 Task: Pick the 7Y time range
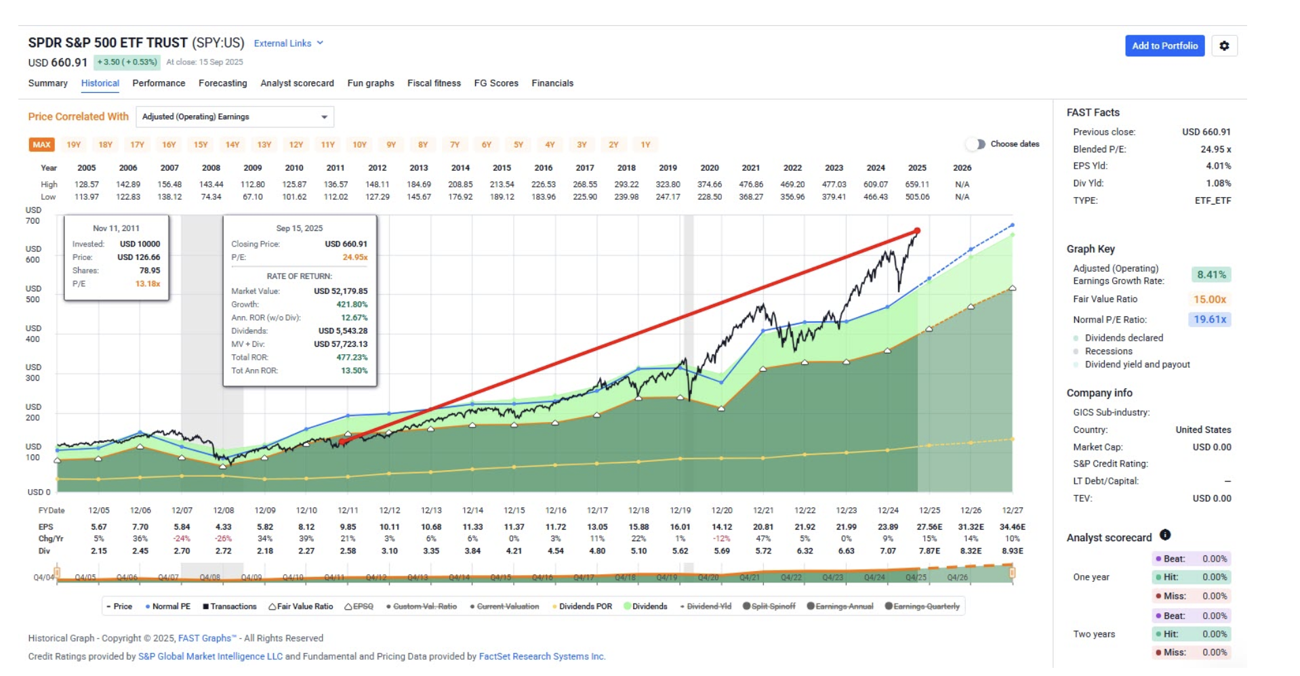point(455,145)
